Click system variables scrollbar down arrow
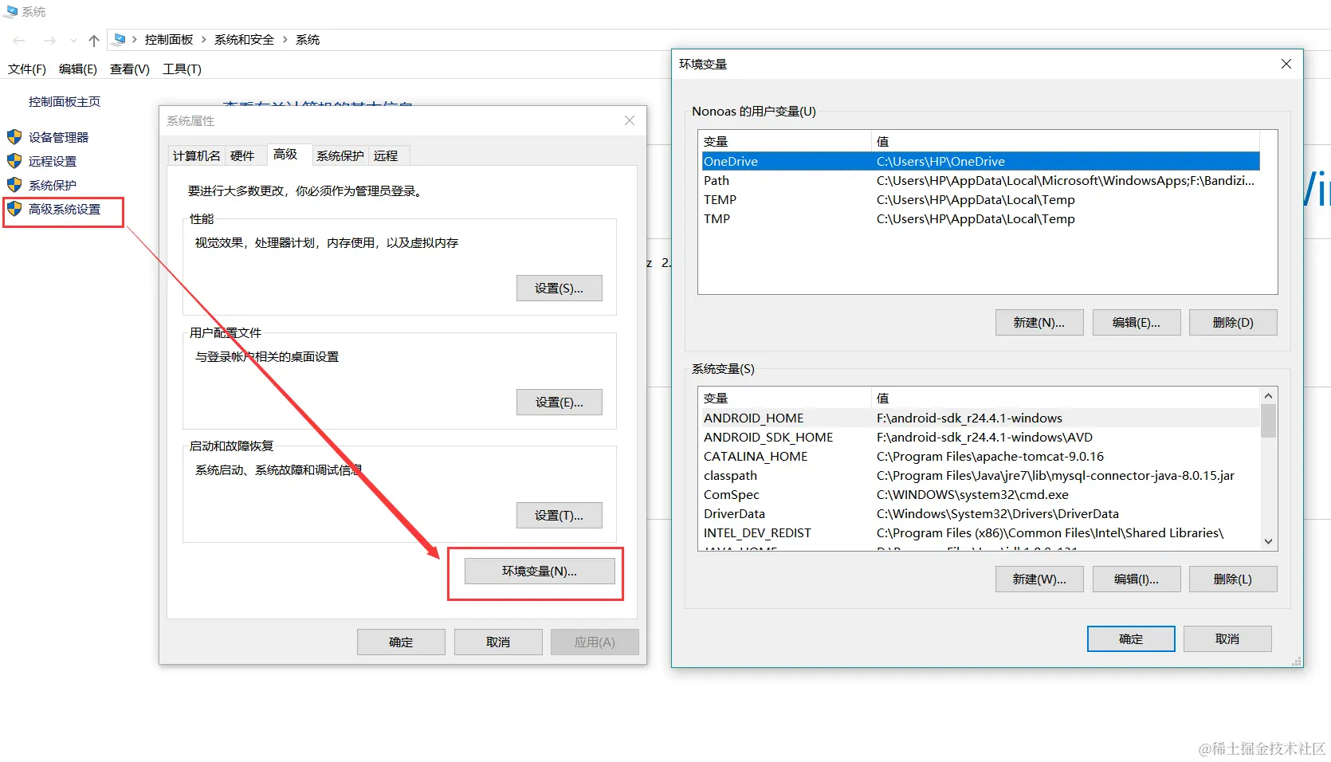 coord(1268,541)
